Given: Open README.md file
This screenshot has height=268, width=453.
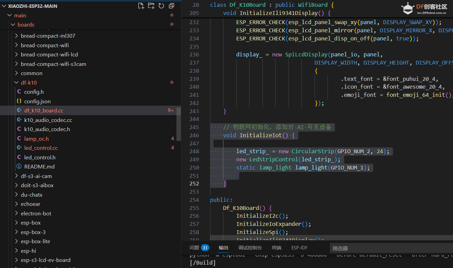Looking at the screenshot, I should pos(39,166).
